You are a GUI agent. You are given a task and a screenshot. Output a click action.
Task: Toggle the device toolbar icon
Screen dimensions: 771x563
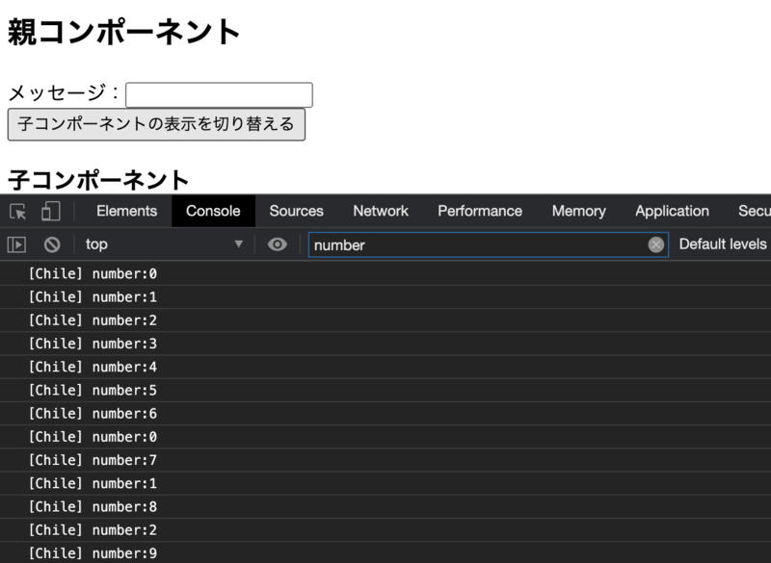[51, 211]
